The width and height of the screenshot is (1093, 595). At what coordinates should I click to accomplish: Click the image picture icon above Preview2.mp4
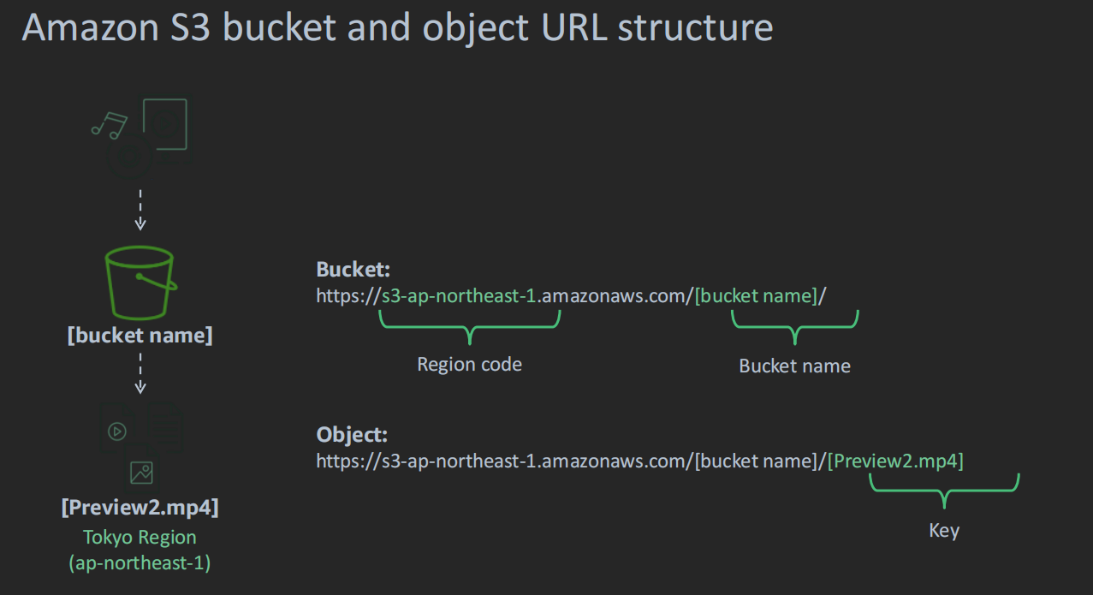click(141, 473)
